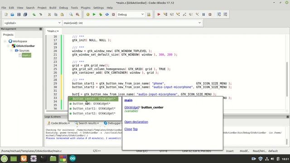Switch to the Debugger log tab
290x163 pixels.
pyautogui.click(x=112, y=123)
